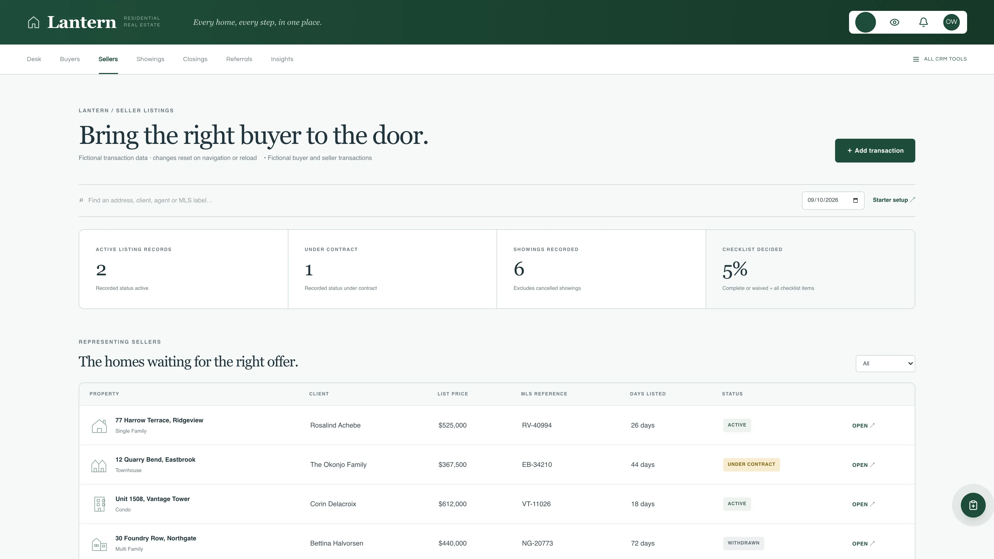Viewport: 994px width, 559px height.
Task: Click the Active Listing Records stat card
Action: tap(183, 269)
